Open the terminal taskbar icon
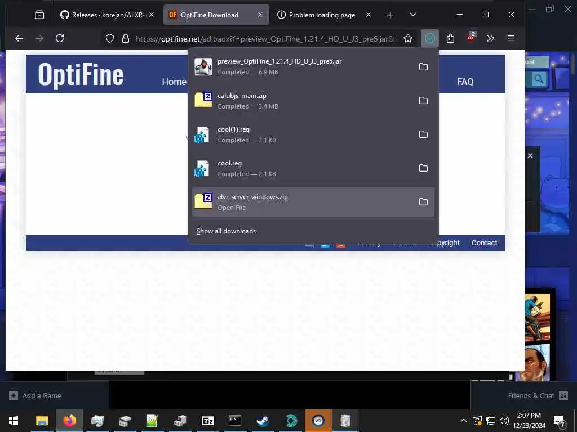This screenshot has width=577, height=432. pos(235,421)
